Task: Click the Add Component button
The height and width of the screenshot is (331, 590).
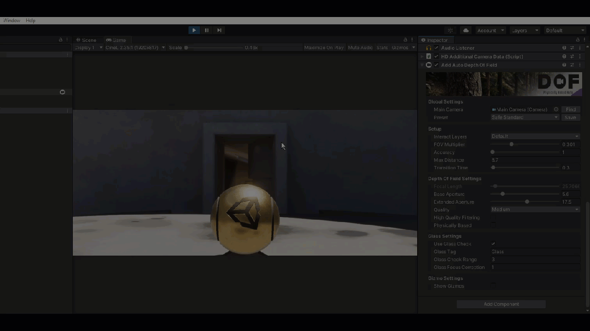Action: pyautogui.click(x=501, y=304)
